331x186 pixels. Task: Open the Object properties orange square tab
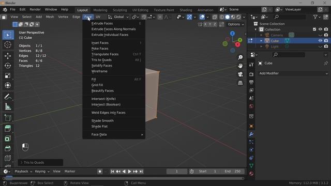pyautogui.click(x=251, y=126)
